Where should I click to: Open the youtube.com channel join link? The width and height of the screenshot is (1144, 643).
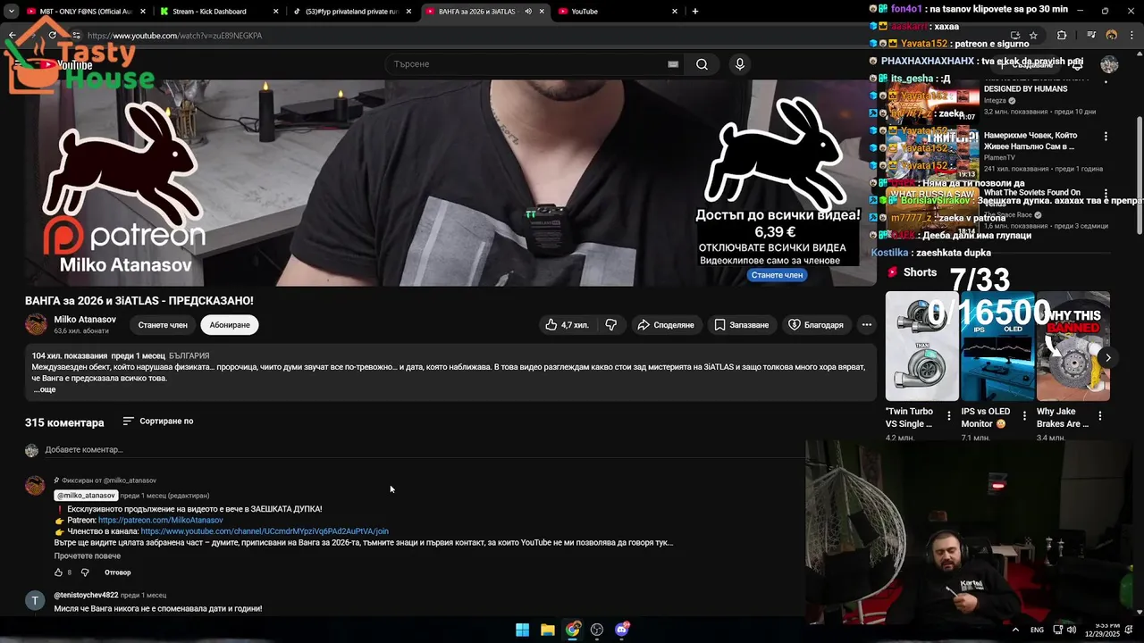coord(265,531)
